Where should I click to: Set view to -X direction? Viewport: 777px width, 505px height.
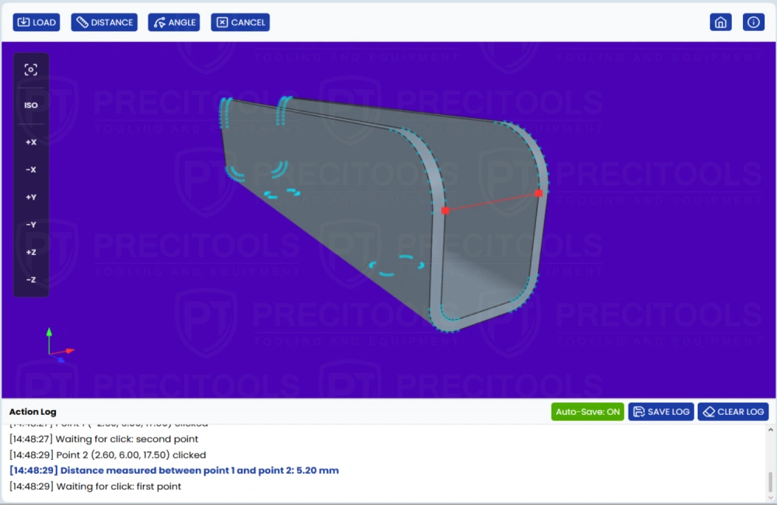[31, 169]
